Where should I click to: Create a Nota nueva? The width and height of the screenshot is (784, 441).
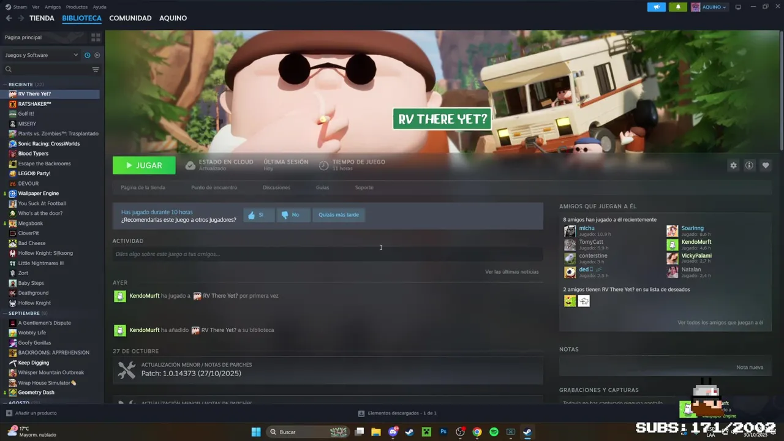[x=750, y=367]
